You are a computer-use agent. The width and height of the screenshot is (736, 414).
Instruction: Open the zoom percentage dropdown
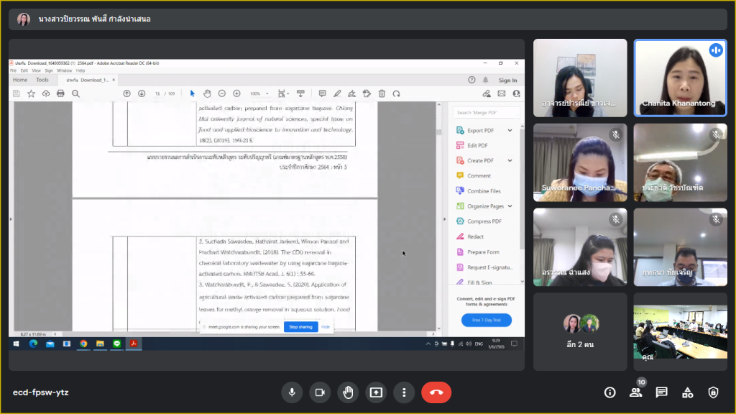click(267, 94)
